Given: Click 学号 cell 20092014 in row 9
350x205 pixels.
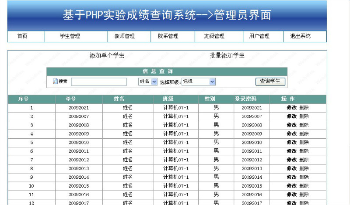Looking at the screenshot, I should tap(79, 177).
